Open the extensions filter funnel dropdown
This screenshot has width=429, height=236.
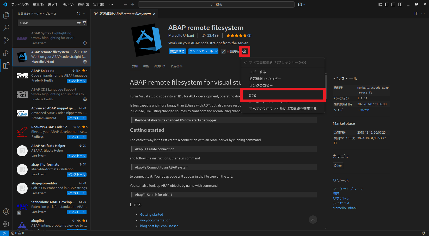pos(84,23)
